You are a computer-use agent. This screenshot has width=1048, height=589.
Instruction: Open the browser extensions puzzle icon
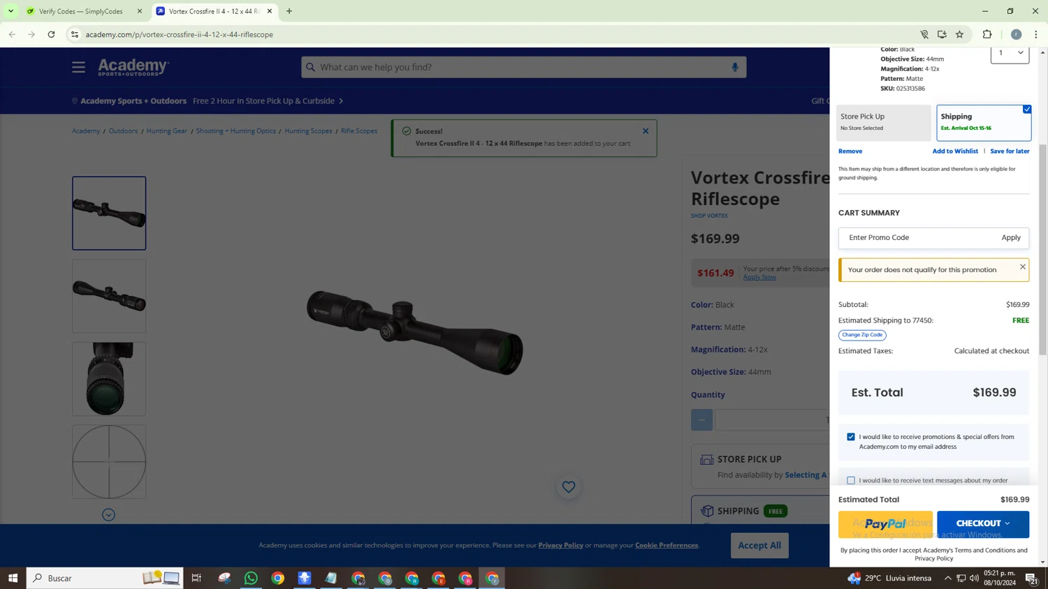pyautogui.click(x=987, y=34)
